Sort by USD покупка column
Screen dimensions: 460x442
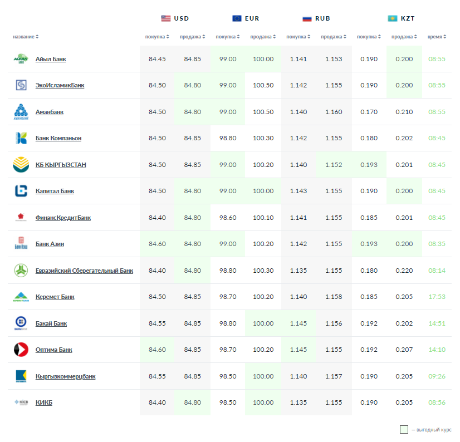click(x=157, y=37)
